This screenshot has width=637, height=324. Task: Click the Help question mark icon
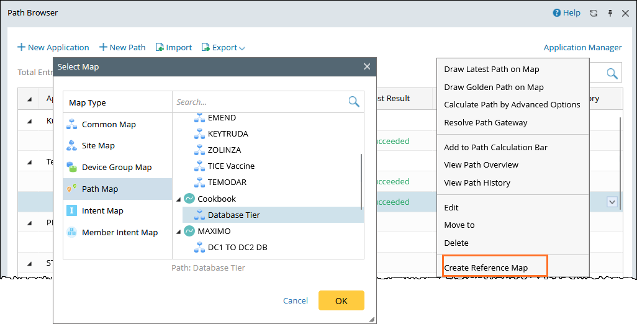pyautogui.click(x=557, y=13)
